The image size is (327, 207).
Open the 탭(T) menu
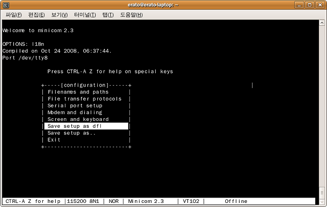click(x=108, y=15)
